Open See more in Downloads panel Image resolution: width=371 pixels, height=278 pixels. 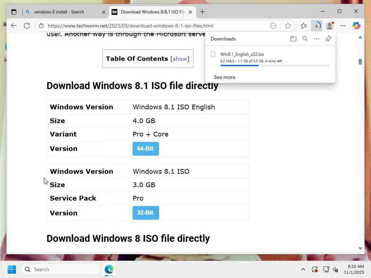click(x=225, y=77)
